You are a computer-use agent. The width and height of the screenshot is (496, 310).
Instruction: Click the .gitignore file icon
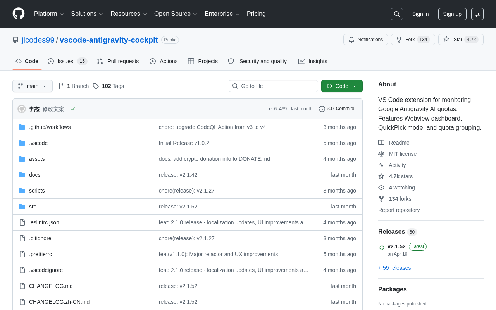[22, 238]
